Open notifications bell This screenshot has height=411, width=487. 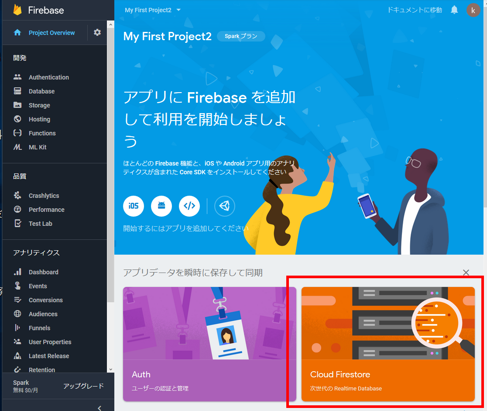(454, 10)
